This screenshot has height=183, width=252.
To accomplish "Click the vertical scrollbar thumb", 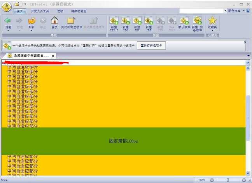I will tap(248, 118).
